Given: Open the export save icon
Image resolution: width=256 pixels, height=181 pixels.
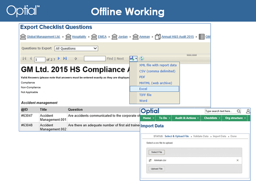Looking at the screenshot, I should 132,58.
